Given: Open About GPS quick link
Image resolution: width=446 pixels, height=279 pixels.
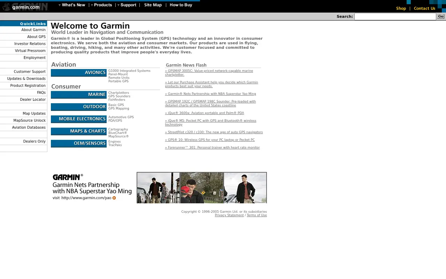Looking at the screenshot, I should [x=36, y=37].
